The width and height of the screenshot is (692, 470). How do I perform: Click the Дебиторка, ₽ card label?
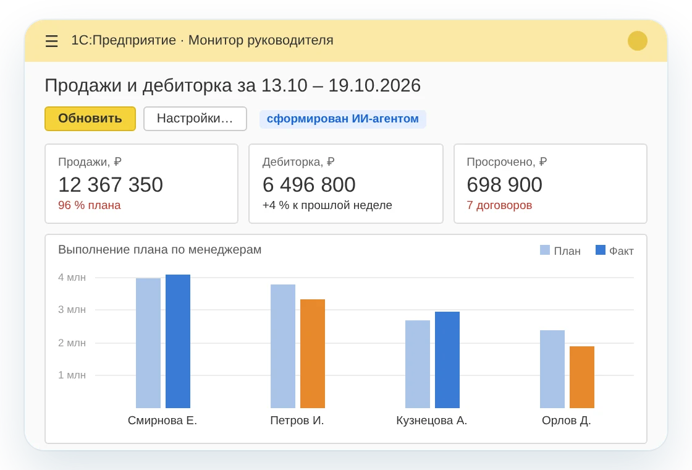point(298,162)
